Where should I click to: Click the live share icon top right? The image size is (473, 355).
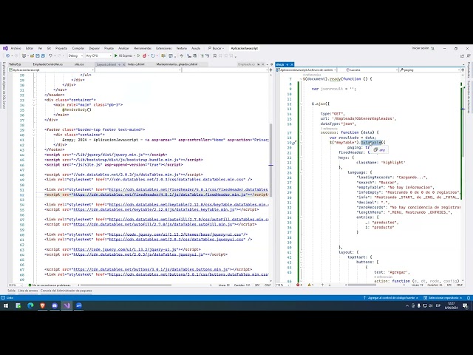point(462,56)
